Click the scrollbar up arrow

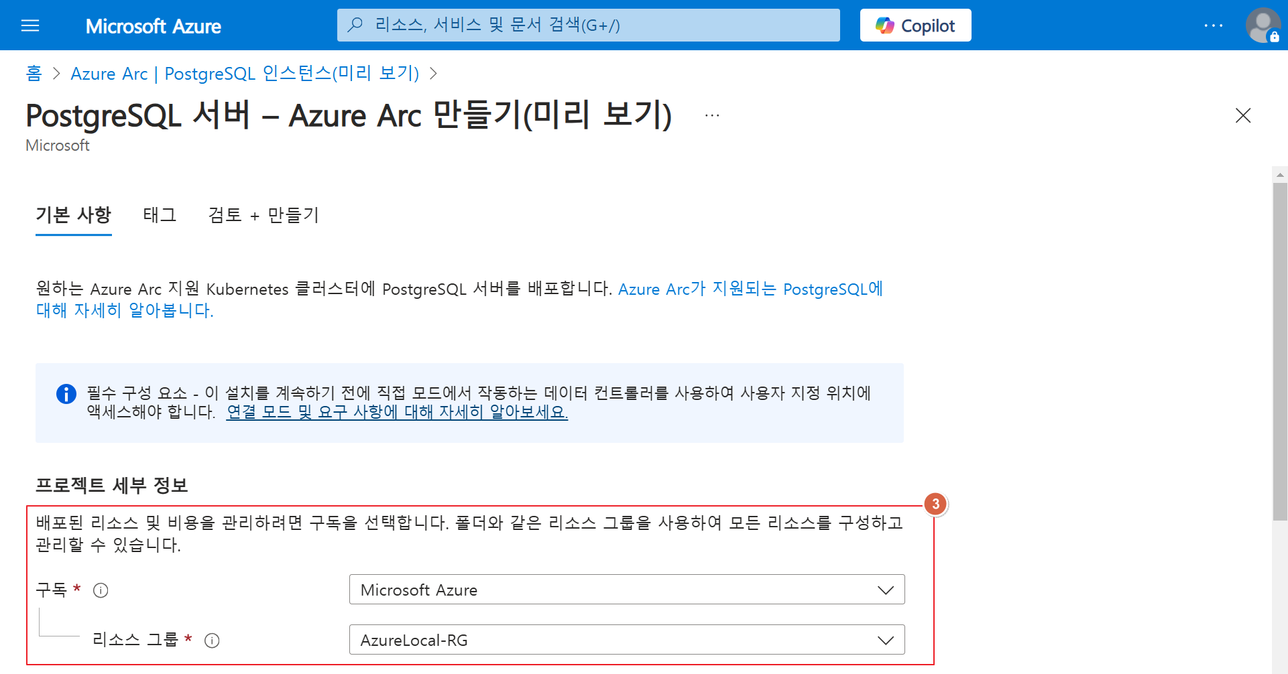click(1280, 175)
